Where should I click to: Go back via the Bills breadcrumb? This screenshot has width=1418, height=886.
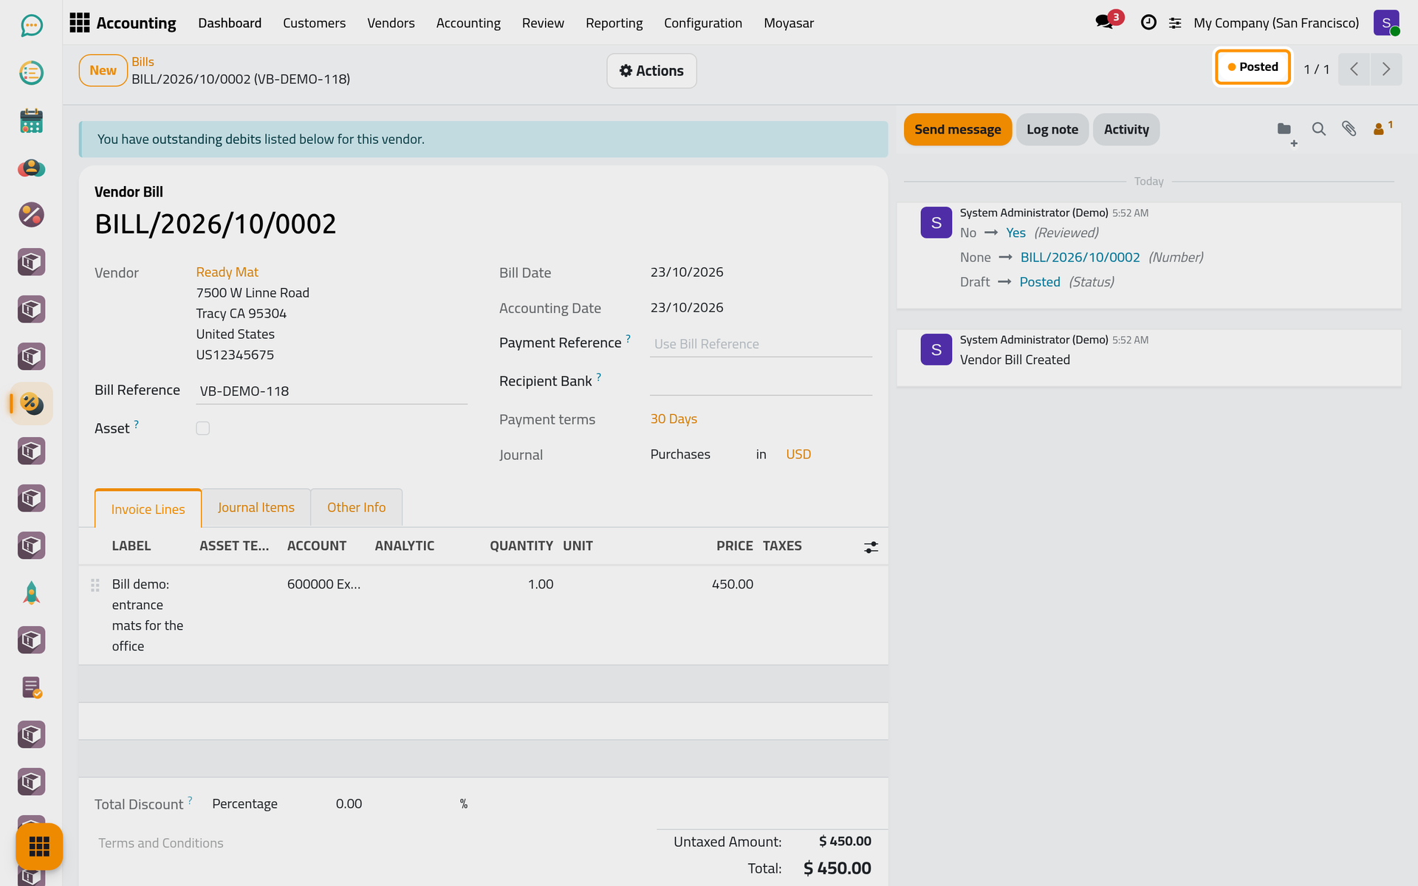coord(143,61)
